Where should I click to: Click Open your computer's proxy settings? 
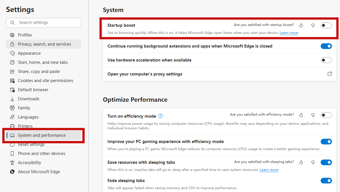220,74
